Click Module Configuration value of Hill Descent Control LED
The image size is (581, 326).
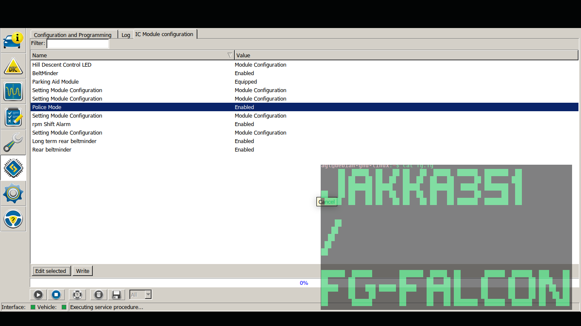(260, 65)
